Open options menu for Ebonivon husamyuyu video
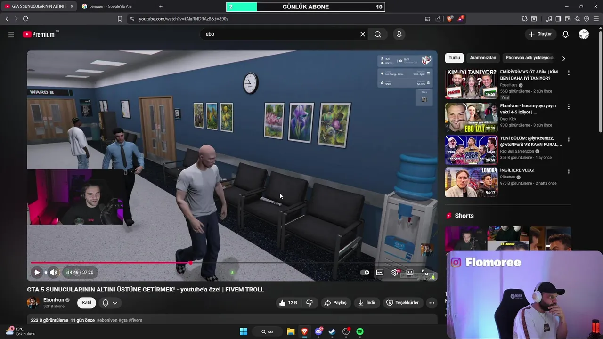Screen dimensions: 603x339 [569, 107]
